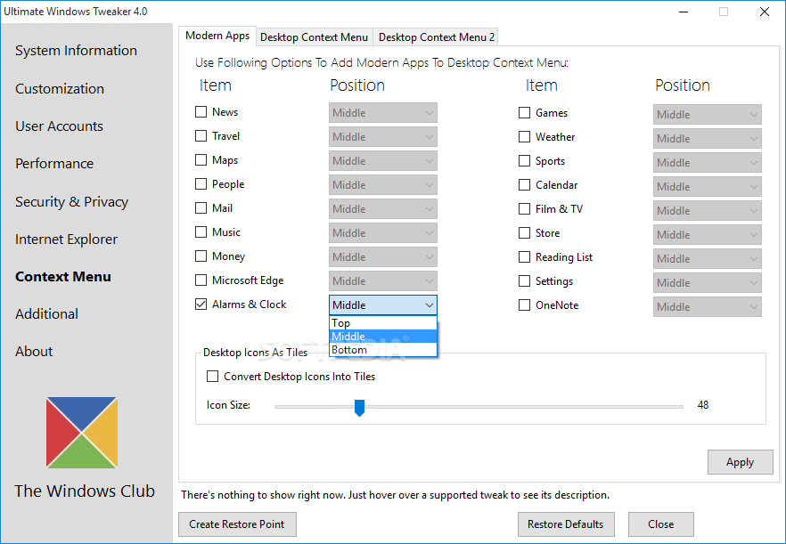Choose Middle in the position list
Screen dimensions: 786x544
tap(383, 337)
